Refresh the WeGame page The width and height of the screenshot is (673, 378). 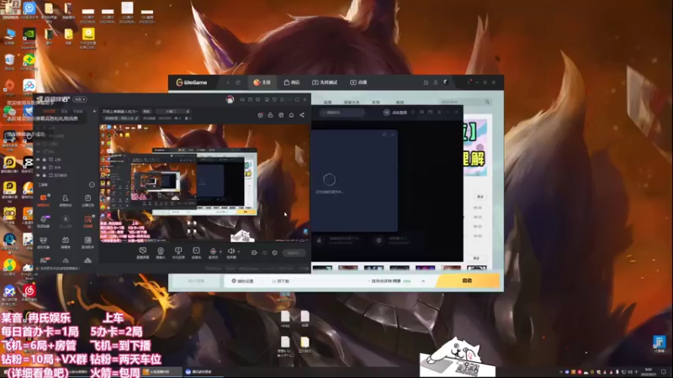pyautogui.click(x=238, y=82)
